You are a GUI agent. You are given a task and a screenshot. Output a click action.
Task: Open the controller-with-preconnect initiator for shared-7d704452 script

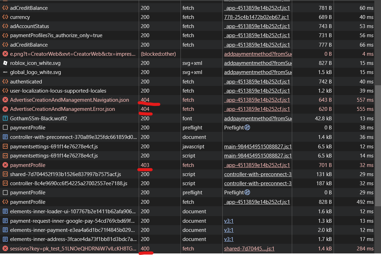pyautogui.click(x=258, y=174)
